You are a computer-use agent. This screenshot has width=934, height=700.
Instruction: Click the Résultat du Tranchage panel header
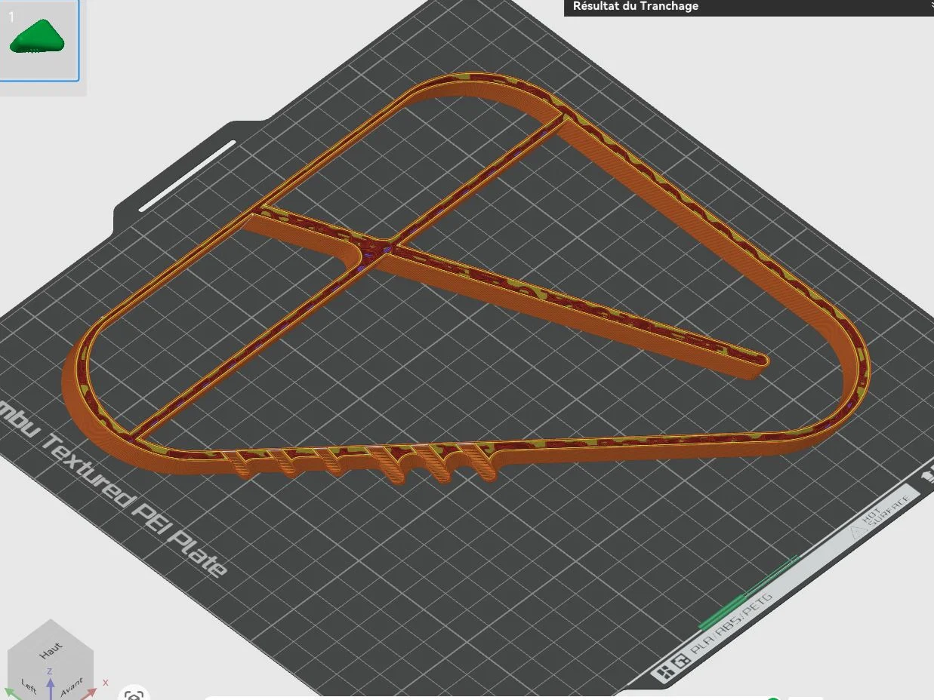tap(749, 7)
